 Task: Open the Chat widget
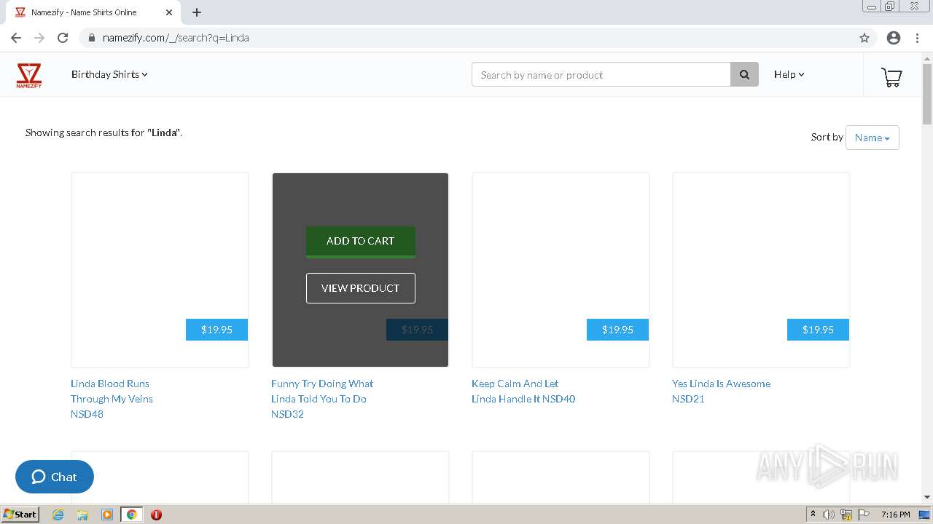[55, 477]
